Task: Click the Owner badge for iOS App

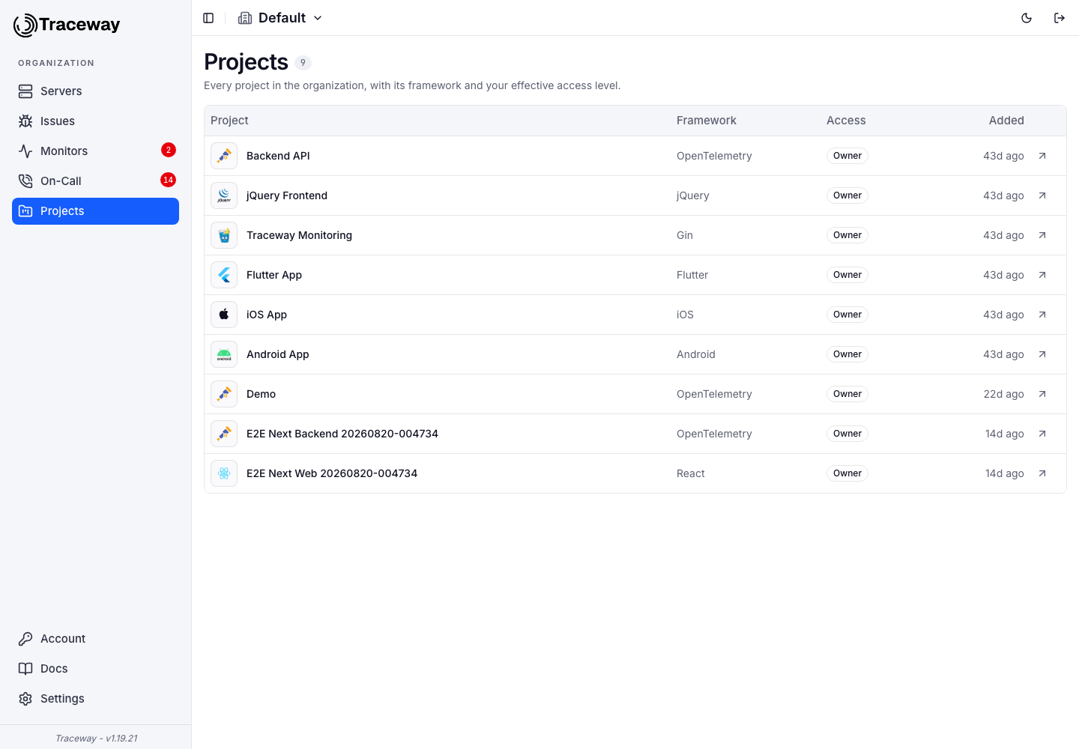Action: tap(847, 315)
